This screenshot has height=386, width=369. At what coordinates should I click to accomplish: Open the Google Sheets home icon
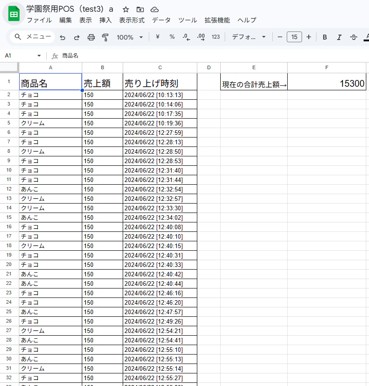tap(14, 14)
